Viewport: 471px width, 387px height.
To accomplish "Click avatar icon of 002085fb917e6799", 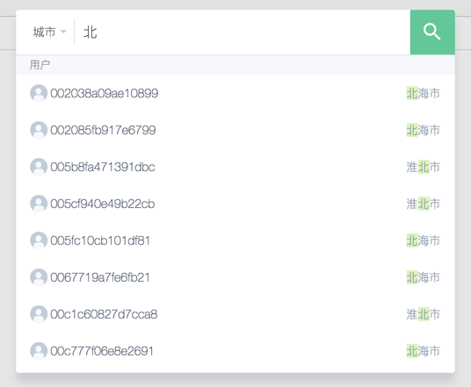I will pos(39,130).
